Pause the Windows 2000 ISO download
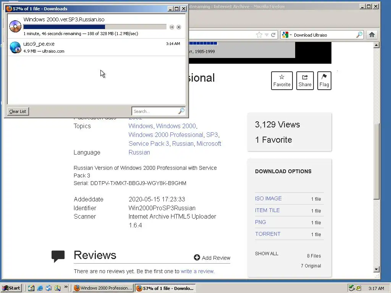This screenshot has width=391, height=293. (172, 27)
